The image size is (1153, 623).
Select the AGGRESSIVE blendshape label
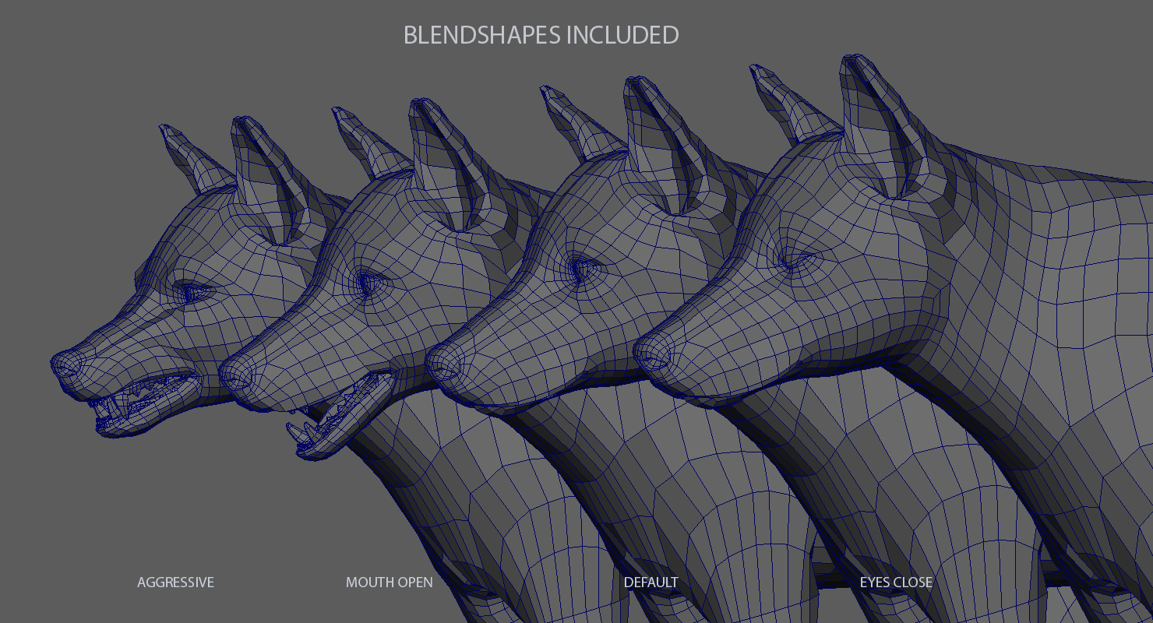click(176, 582)
